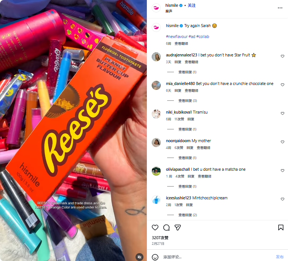Expand replies under mia_danielle480's comment

187,101
